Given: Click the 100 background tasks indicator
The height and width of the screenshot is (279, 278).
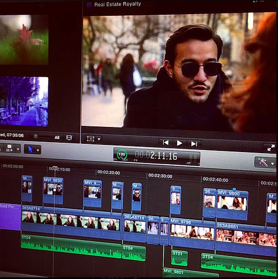Looking at the screenshot, I should 122,155.
